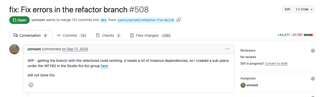Screen dimensions: 331x97
Task: Click the diffstat color bar squares
Action: pyautogui.click(x=309, y=35)
